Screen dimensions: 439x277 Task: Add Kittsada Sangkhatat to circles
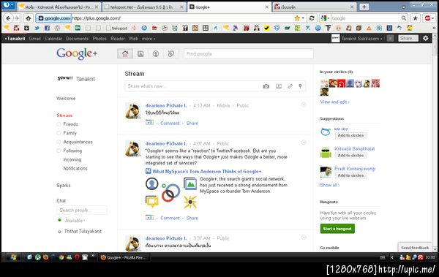coord(350,155)
